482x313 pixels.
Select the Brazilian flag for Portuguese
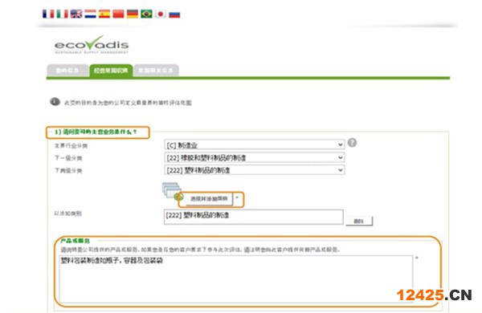click(x=146, y=14)
